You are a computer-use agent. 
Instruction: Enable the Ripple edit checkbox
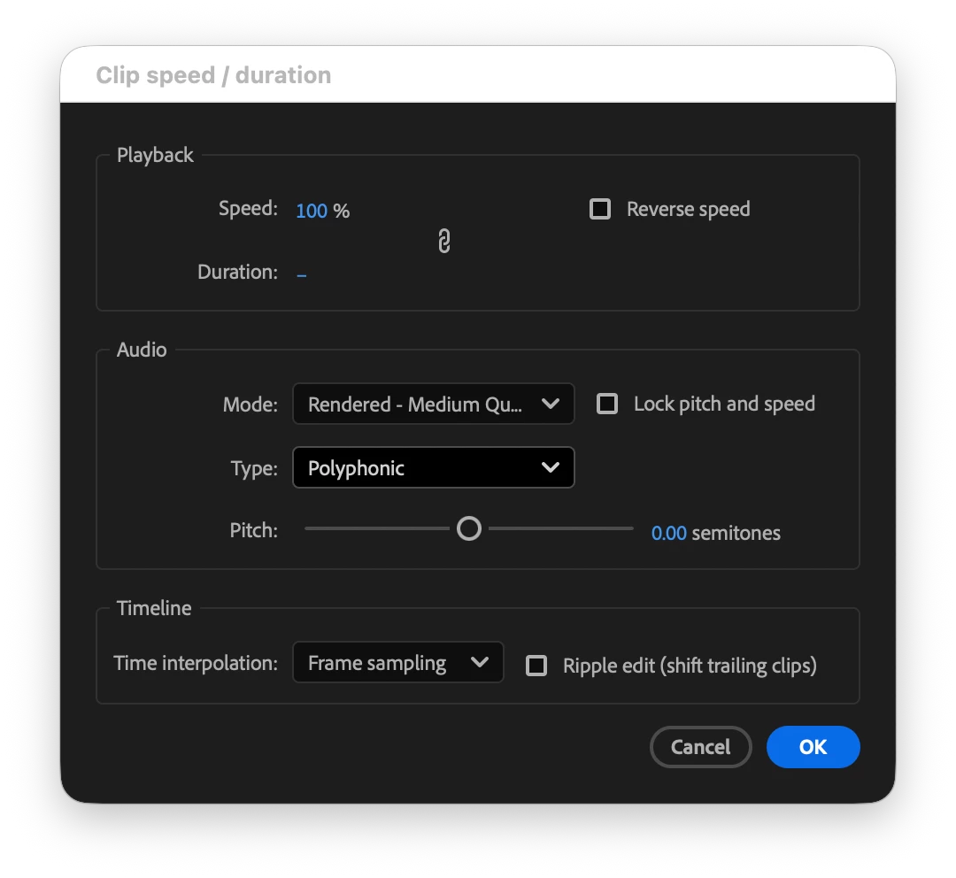(536, 666)
